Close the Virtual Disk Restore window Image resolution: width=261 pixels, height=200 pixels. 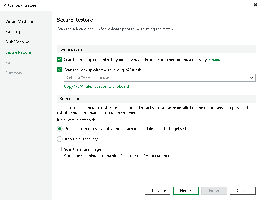click(x=256, y=5)
